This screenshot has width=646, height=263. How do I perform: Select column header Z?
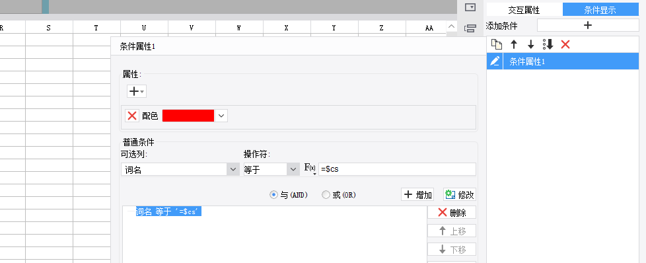382,28
